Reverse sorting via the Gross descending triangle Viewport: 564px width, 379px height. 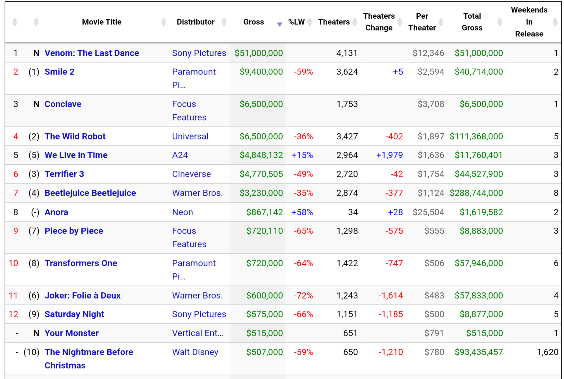[279, 24]
